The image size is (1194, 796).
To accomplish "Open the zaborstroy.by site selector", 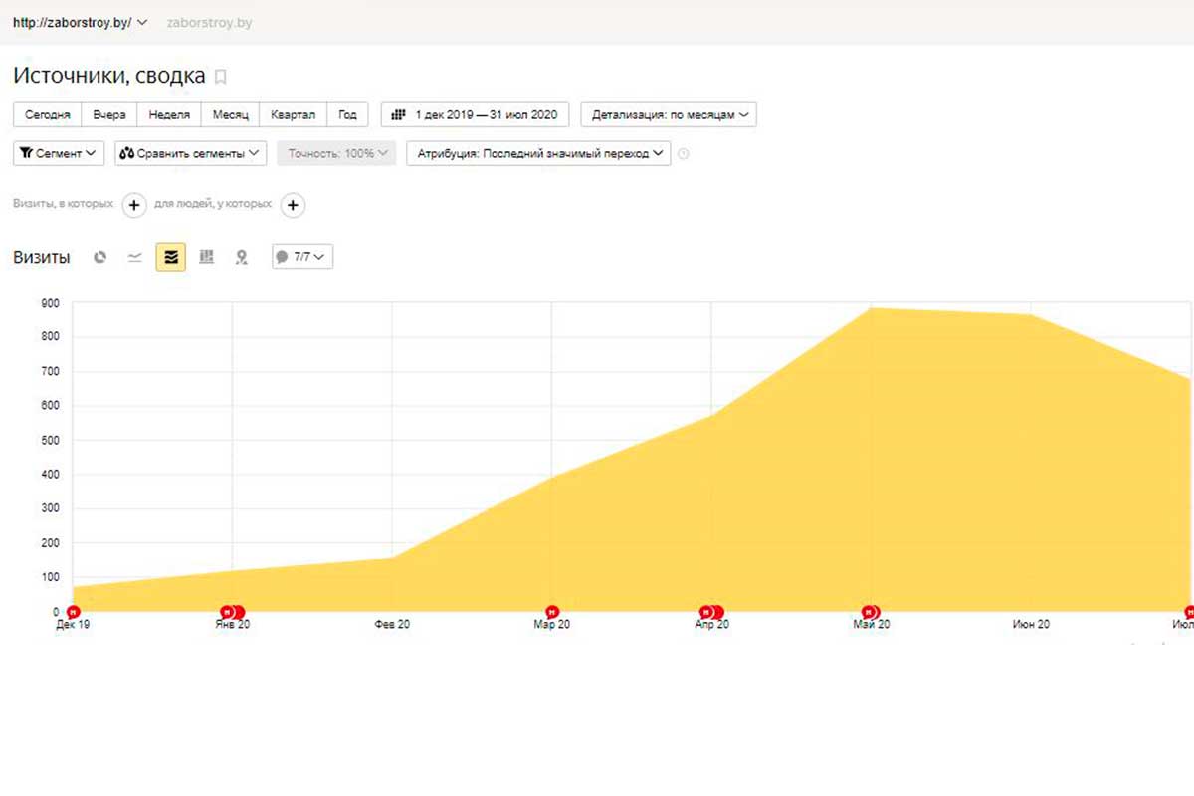I will (80, 22).
